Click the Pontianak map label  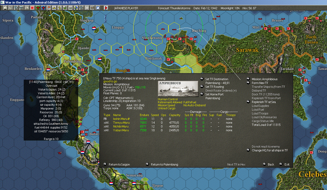(x=153, y=58)
